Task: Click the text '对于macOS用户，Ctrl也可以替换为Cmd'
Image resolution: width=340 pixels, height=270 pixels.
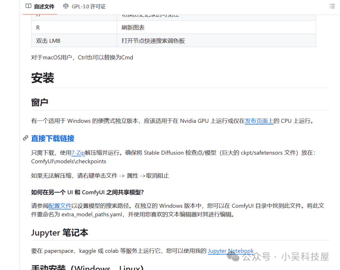Action: pyautogui.click(x=82, y=58)
